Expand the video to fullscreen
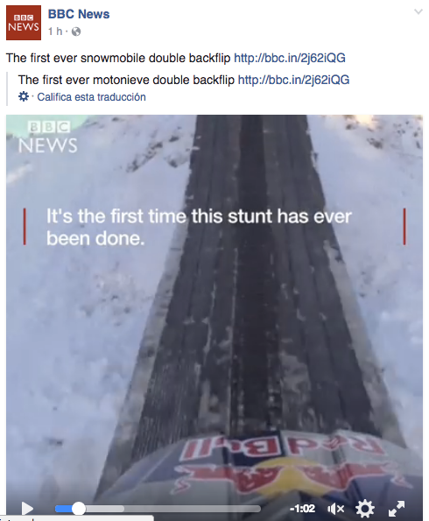Image resolution: width=429 pixels, height=521 pixels. tap(397, 509)
